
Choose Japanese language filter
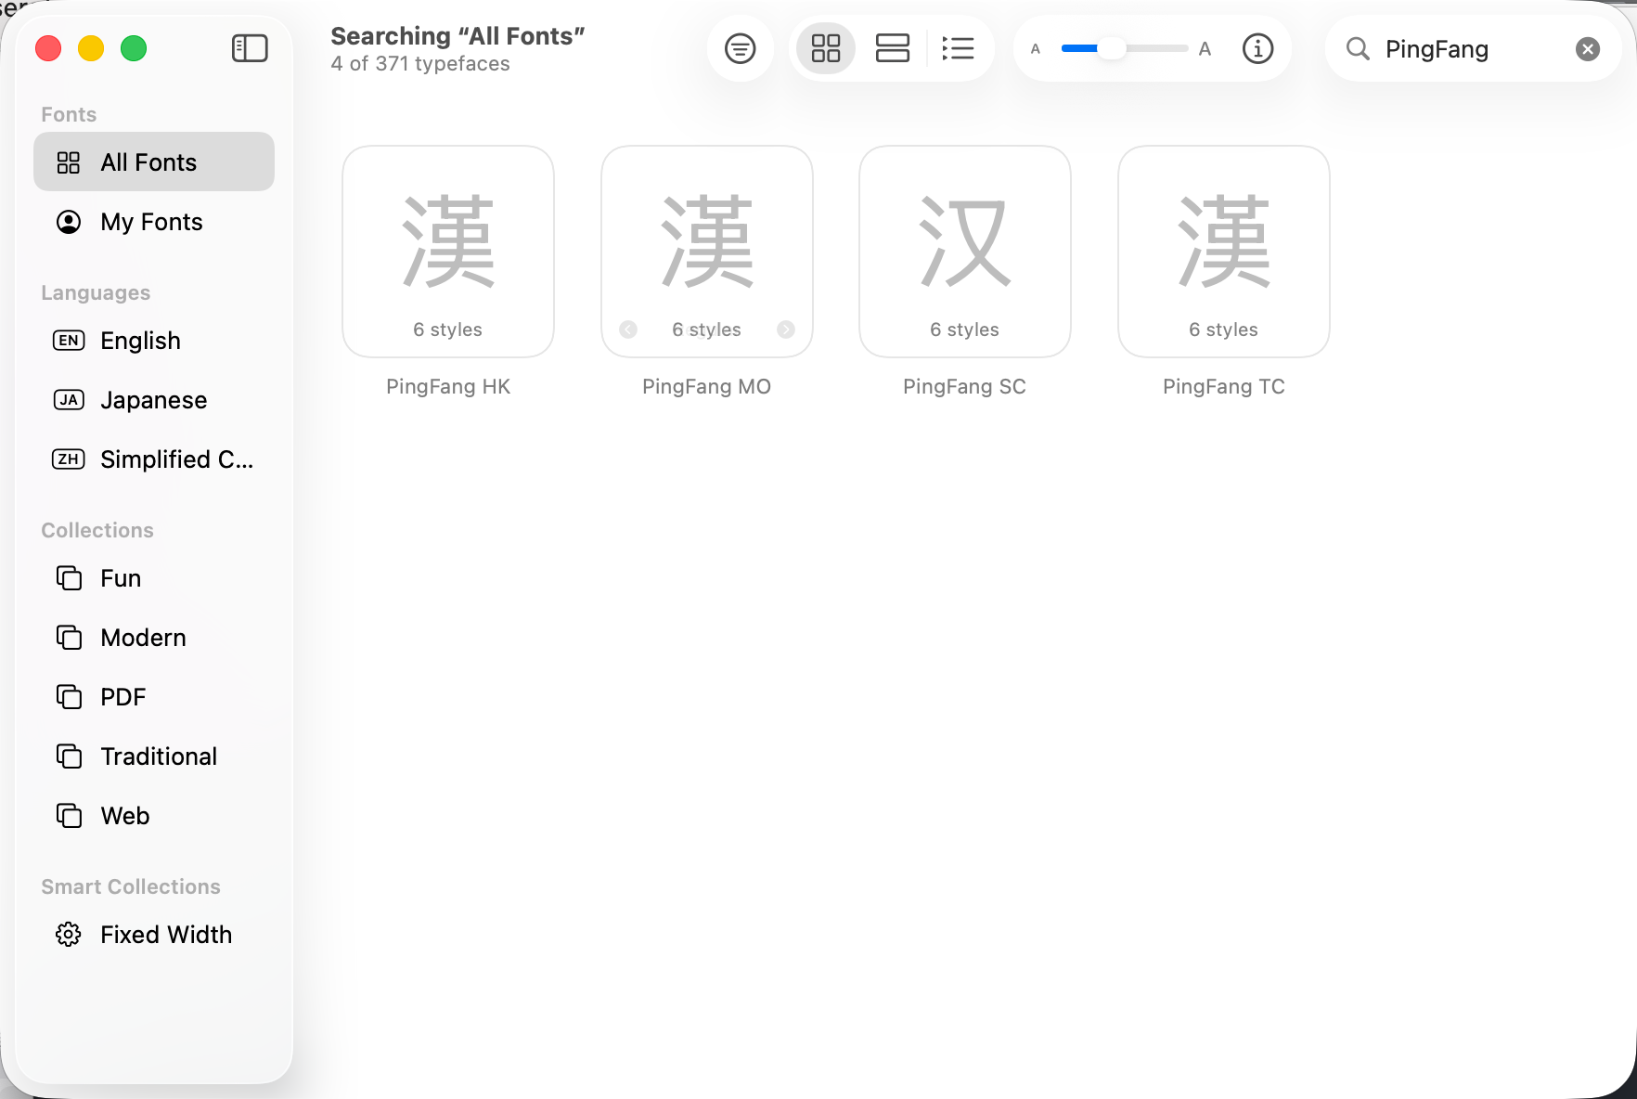coord(154,399)
